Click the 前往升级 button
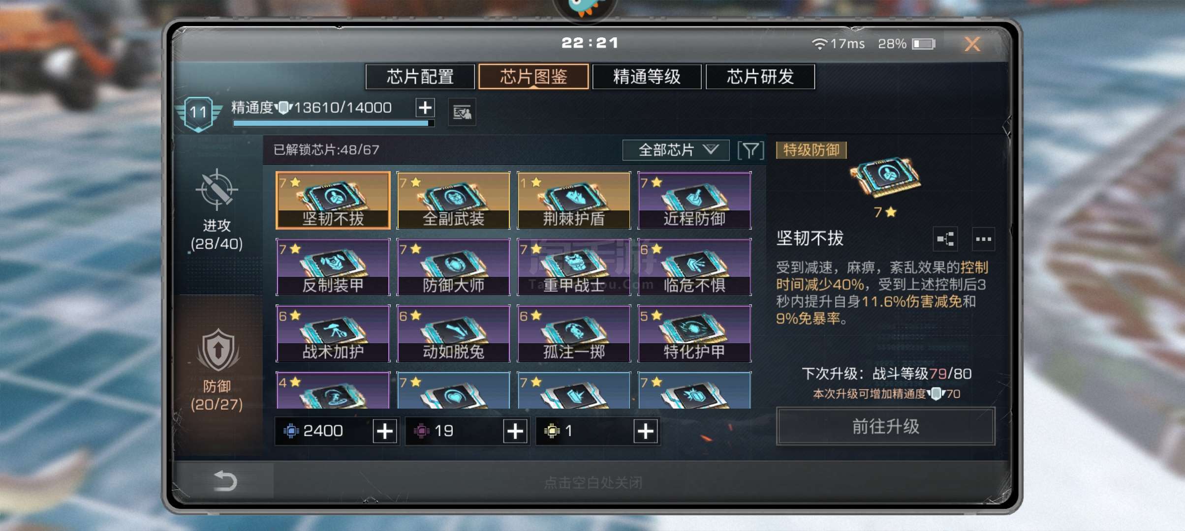The width and height of the screenshot is (1185, 531). tap(885, 426)
